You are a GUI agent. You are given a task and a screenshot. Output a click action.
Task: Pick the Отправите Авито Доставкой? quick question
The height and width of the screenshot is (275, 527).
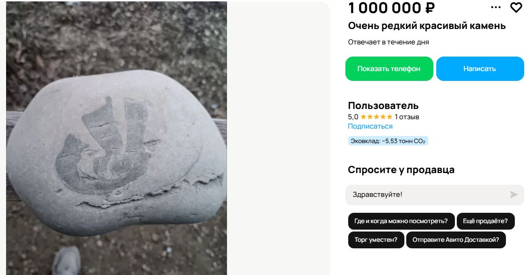[456, 240]
